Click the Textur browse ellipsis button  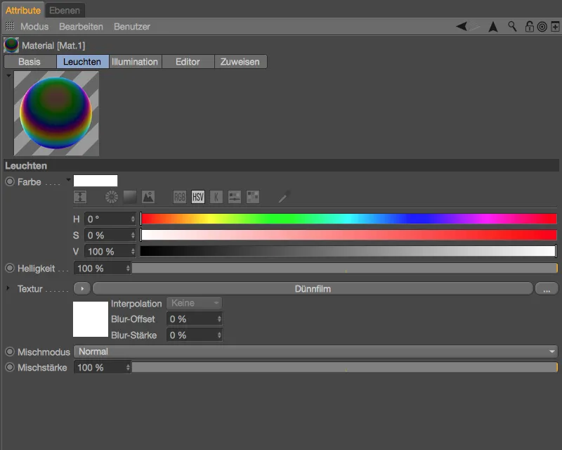click(547, 288)
